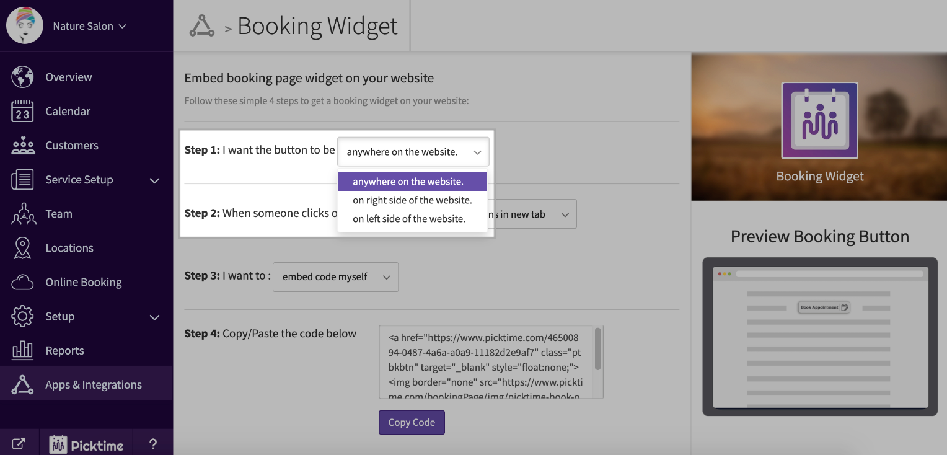Expand the Setup submenu chevron
This screenshot has width=947, height=455.
(x=155, y=317)
